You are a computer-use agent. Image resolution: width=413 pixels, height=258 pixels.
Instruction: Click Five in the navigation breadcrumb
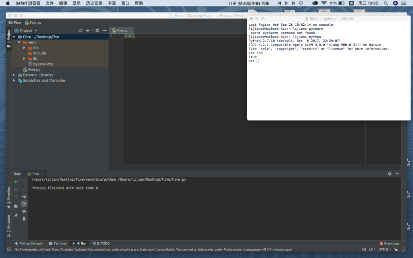pos(15,23)
